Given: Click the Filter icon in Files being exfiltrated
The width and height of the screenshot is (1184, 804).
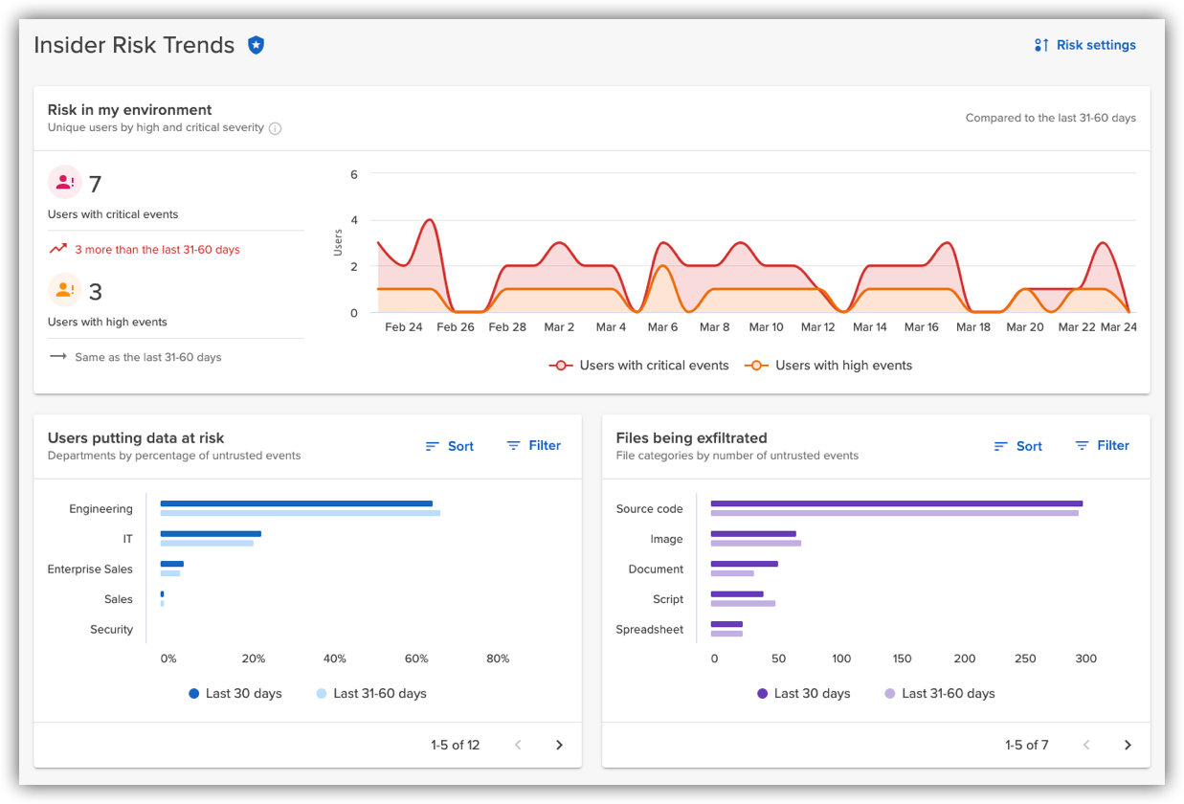Looking at the screenshot, I should (x=1084, y=445).
